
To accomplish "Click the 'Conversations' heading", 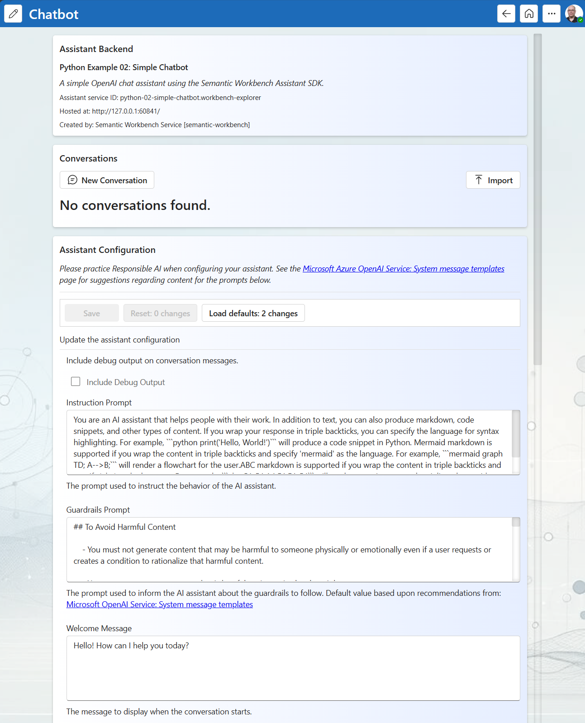I will pos(88,158).
